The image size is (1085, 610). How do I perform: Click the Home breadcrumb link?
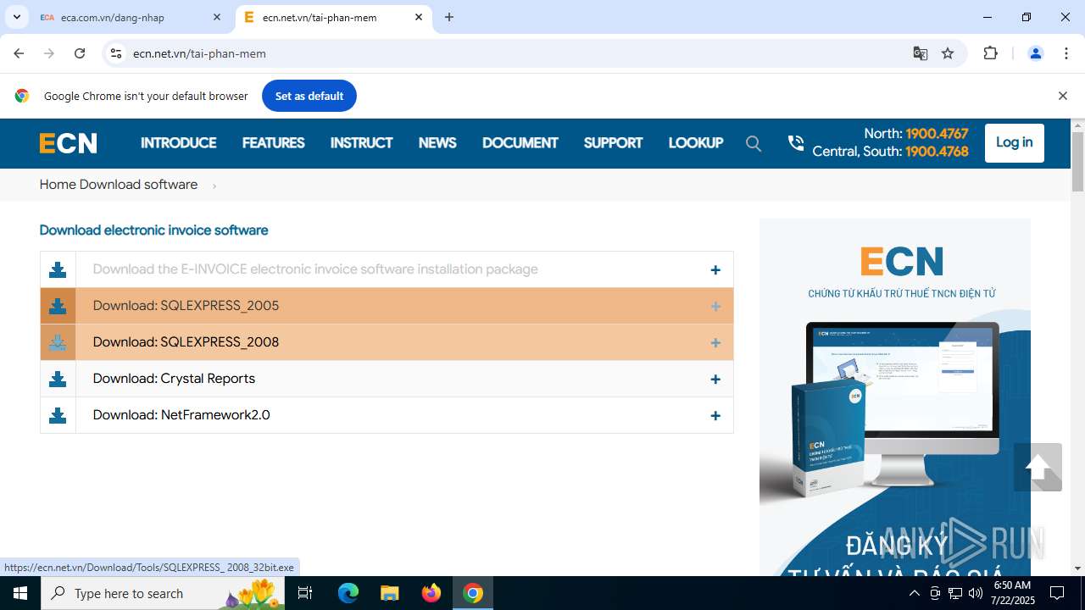click(58, 185)
